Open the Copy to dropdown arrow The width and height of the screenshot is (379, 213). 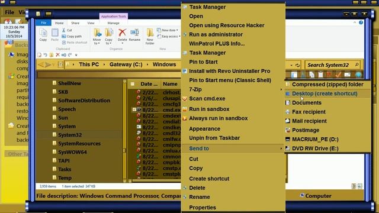coord(110,43)
